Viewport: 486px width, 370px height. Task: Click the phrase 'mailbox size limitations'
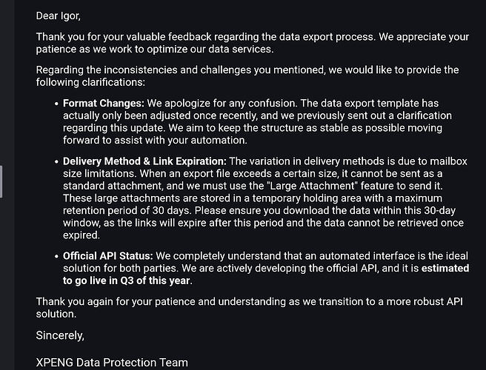[265, 167]
